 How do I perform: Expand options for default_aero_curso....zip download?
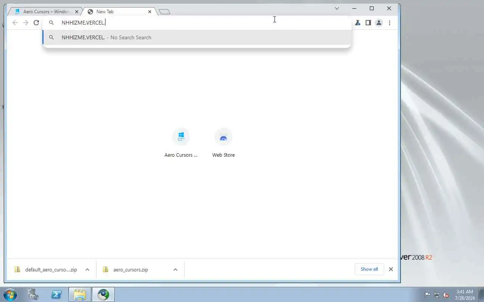87,270
